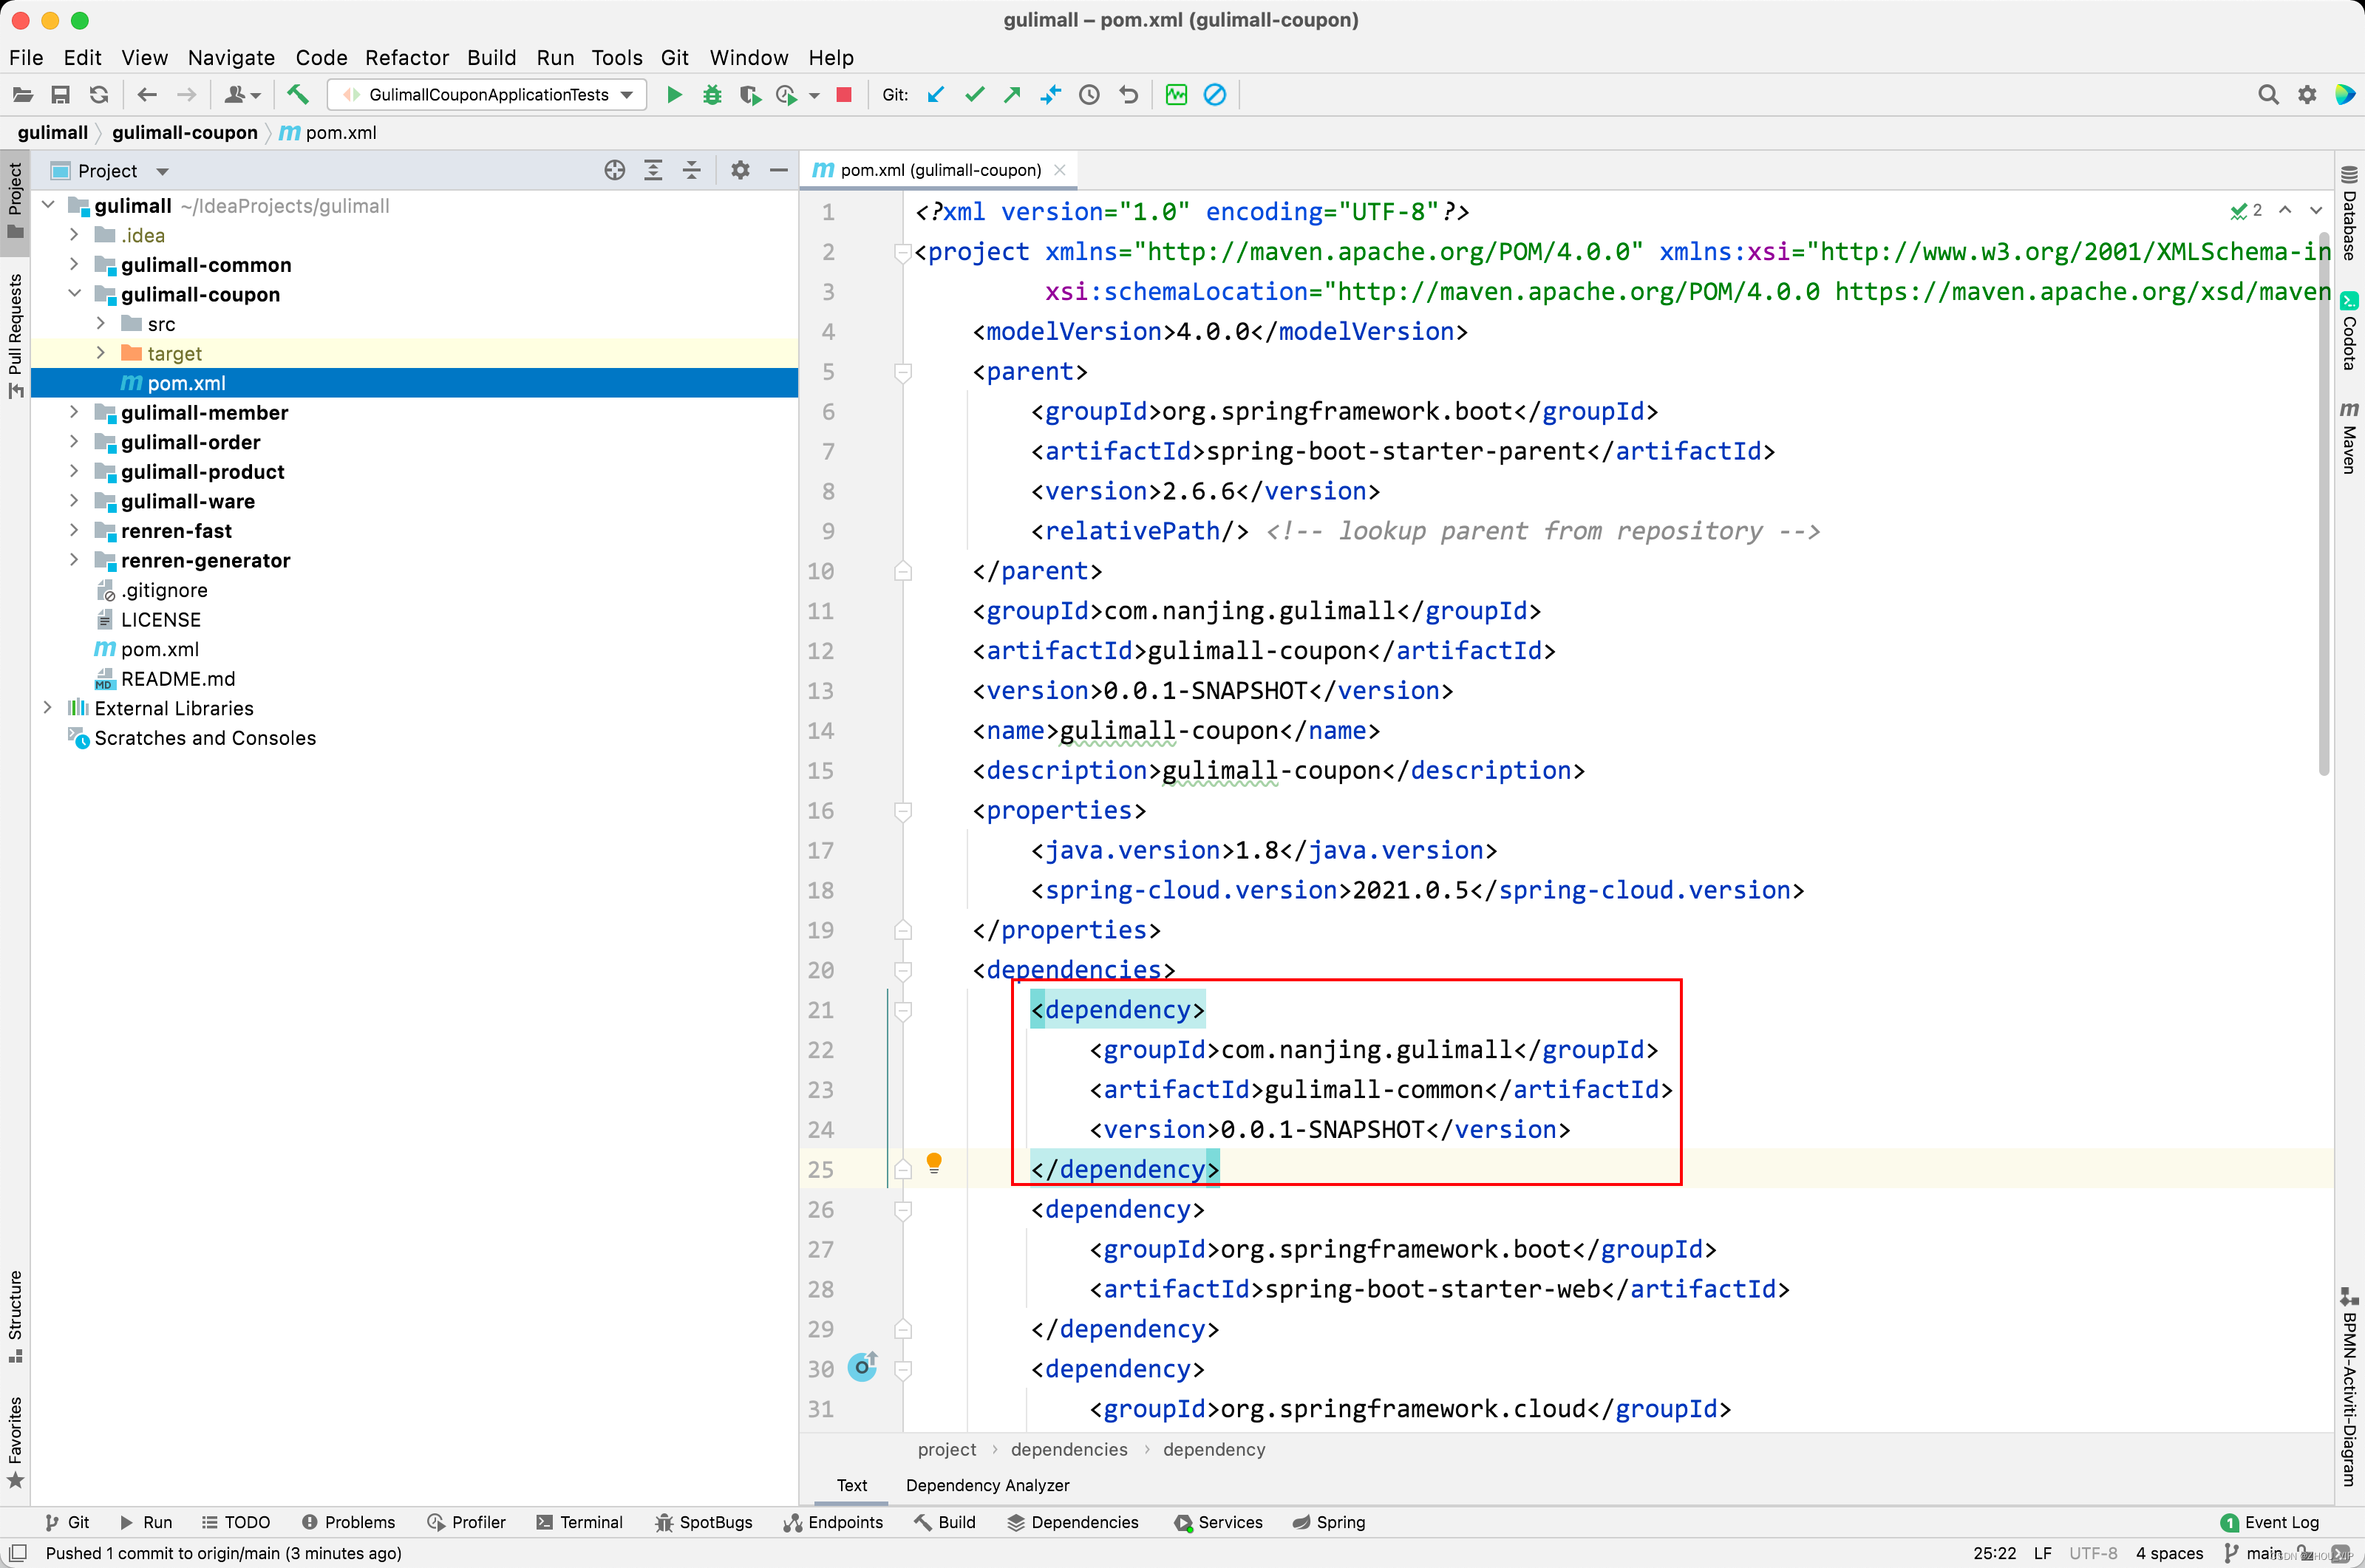The width and height of the screenshot is (2365, 1568).
Task: Expand the gulimall-member module folder
Action: (74, 412)
